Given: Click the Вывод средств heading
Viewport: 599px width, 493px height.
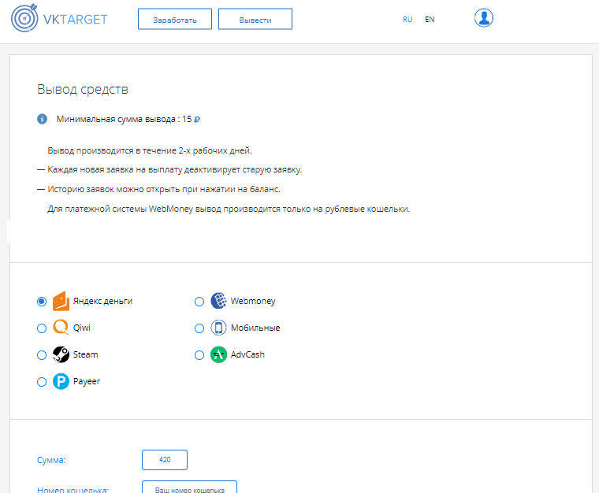Looking at the screenshot, I should pos(83,89).
